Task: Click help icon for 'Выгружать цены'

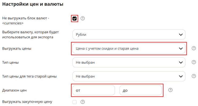Action: (194, 48)
